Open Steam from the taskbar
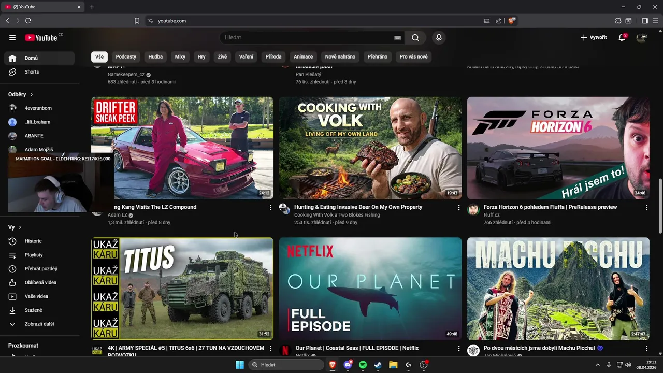663x373 pixels. click(378, 365)
